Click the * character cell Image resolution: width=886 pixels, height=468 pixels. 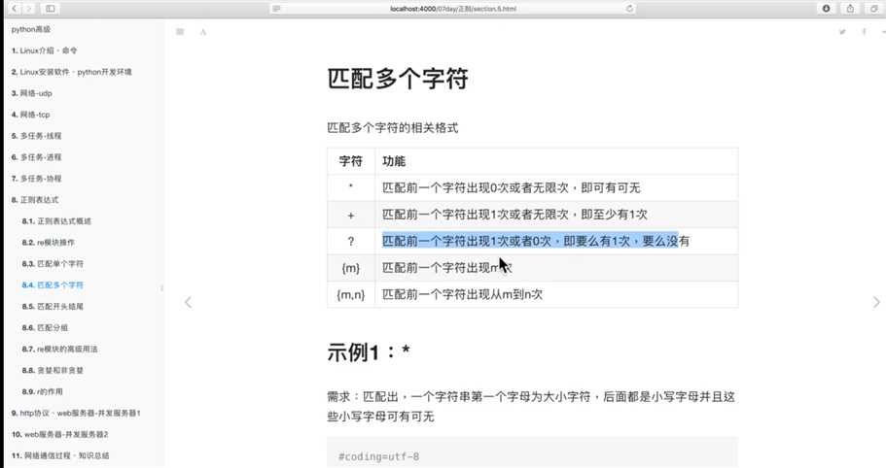351,187
